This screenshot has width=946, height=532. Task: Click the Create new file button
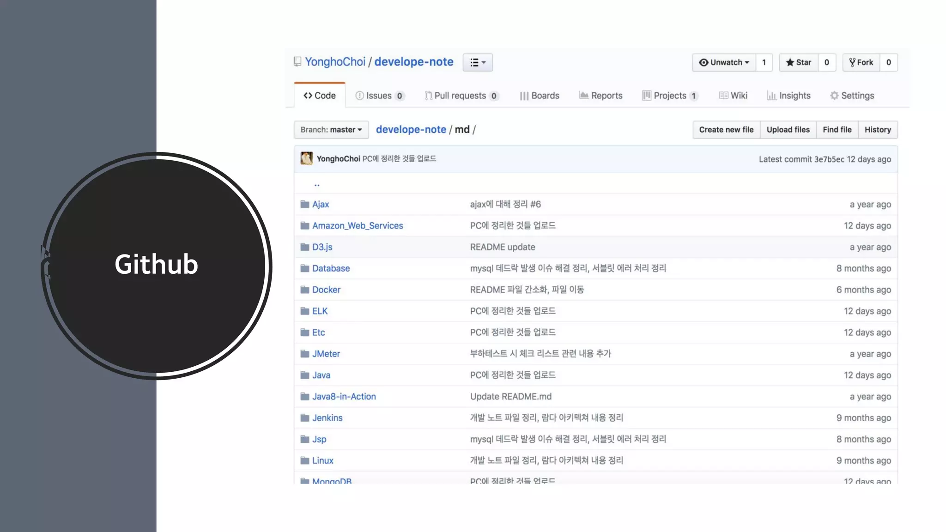[726, 130]
